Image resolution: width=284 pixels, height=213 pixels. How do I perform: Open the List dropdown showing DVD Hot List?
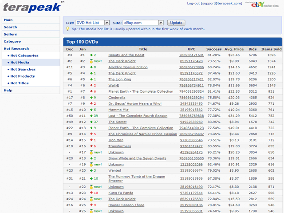(92, 23)
